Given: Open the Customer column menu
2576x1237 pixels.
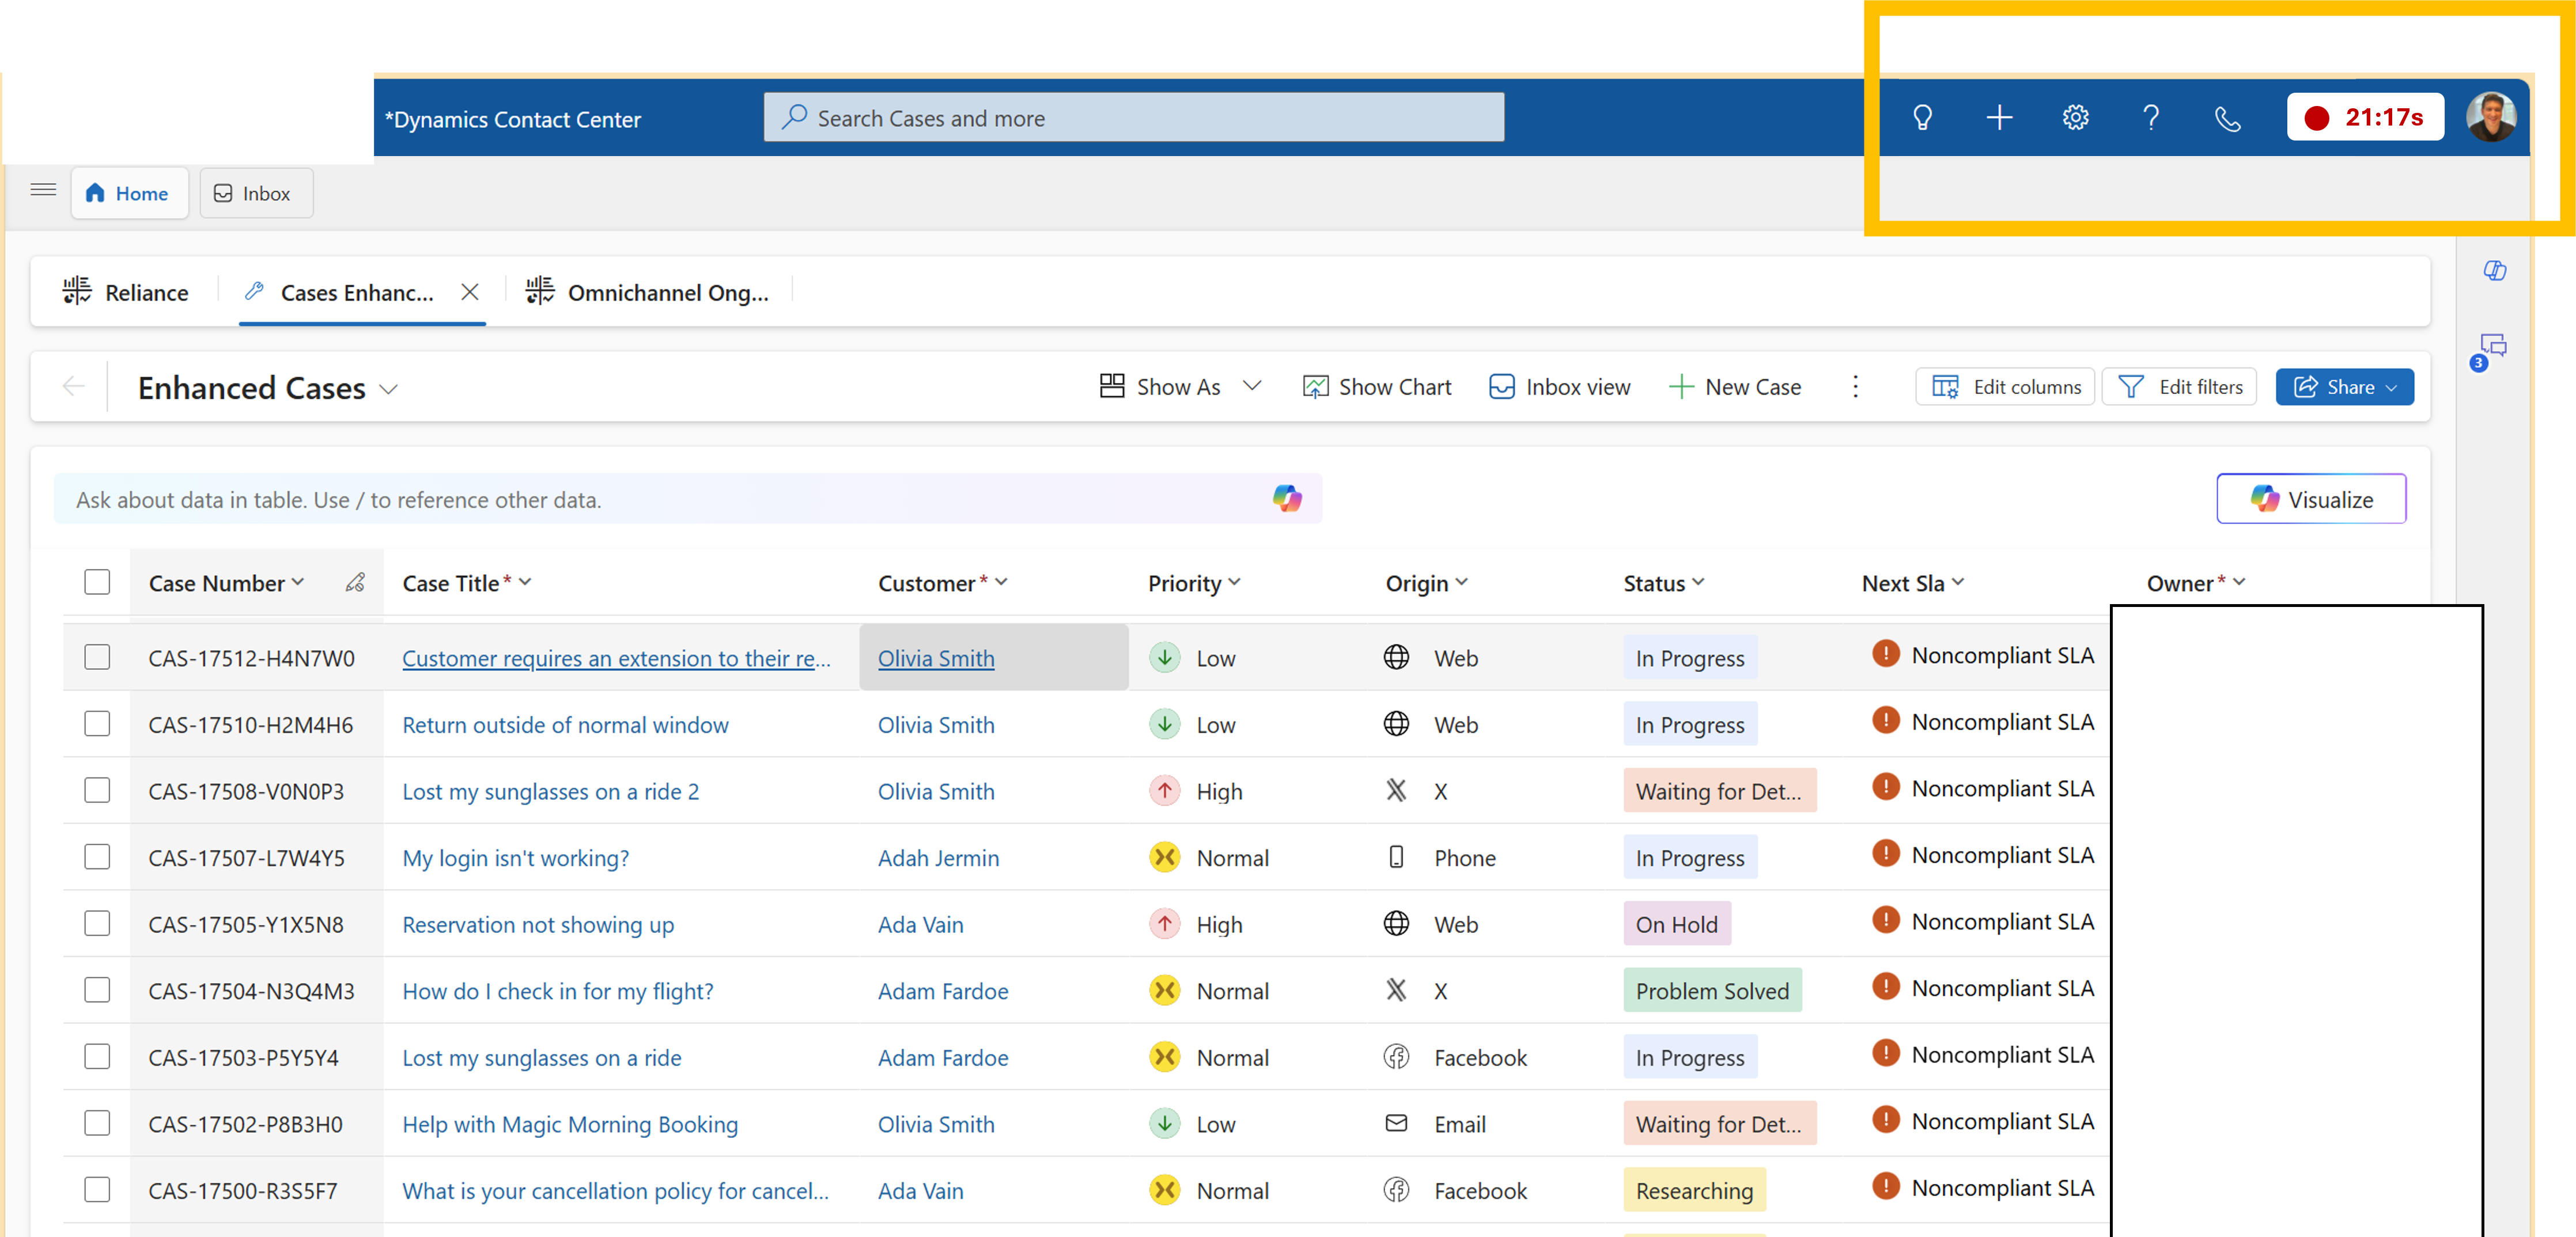Looking at the screenshot, I should tap(1001, 582).
